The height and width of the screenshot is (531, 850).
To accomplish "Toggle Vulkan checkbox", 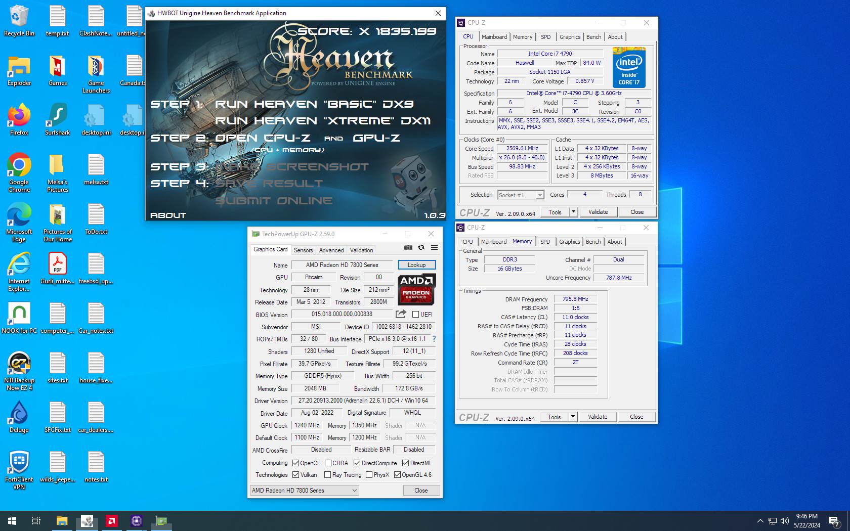I will 295,475.
